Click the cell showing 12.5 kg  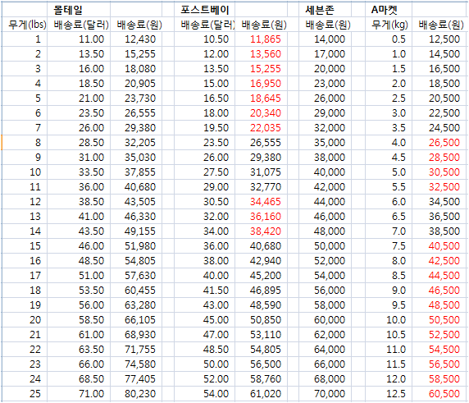(x=389, y=393)
